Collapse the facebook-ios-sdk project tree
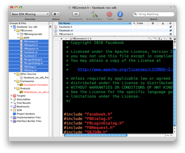The height and width of the screenshot is (153, 185). (11, 27)
